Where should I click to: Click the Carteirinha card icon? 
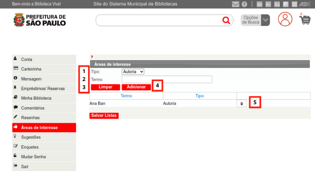(16, 68)
